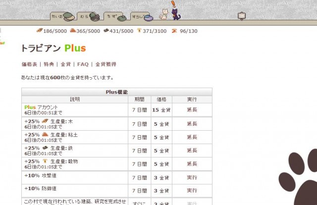This screenshot has height=205, width=317.
Task: Click the signboard icon in header
Action: pos(242,16)
